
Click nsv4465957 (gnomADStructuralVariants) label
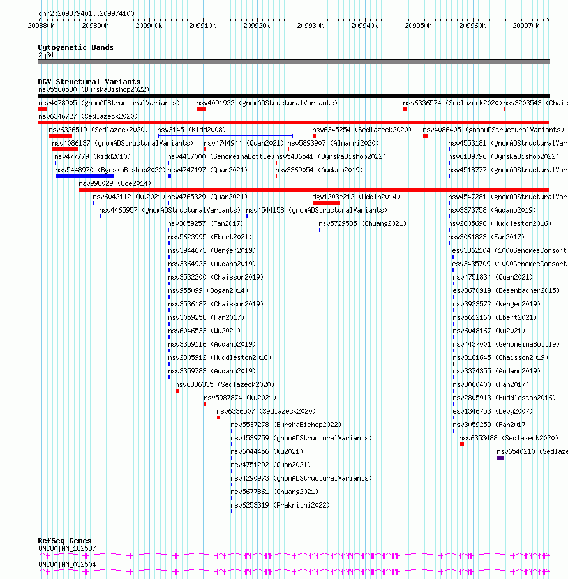tap(170, 210)
